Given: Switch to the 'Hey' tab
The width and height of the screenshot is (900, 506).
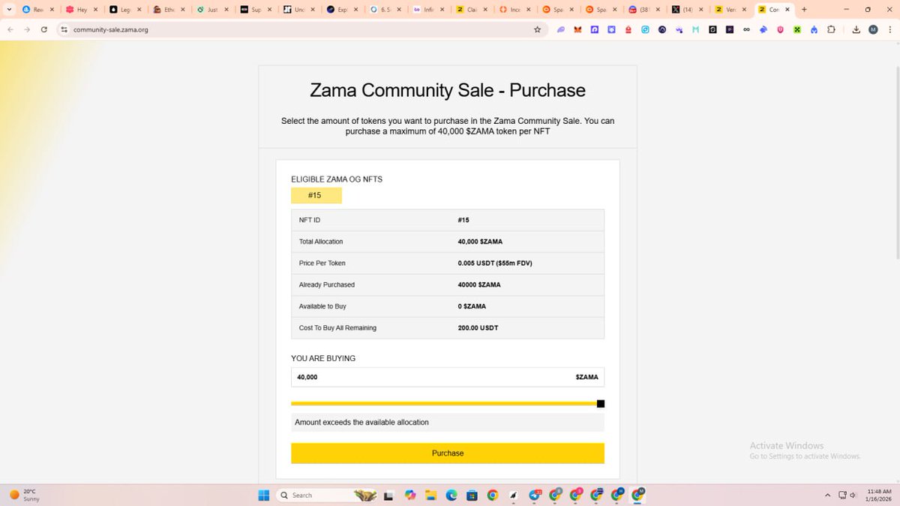Looking at the screenshot, I should tap(81, 10).
